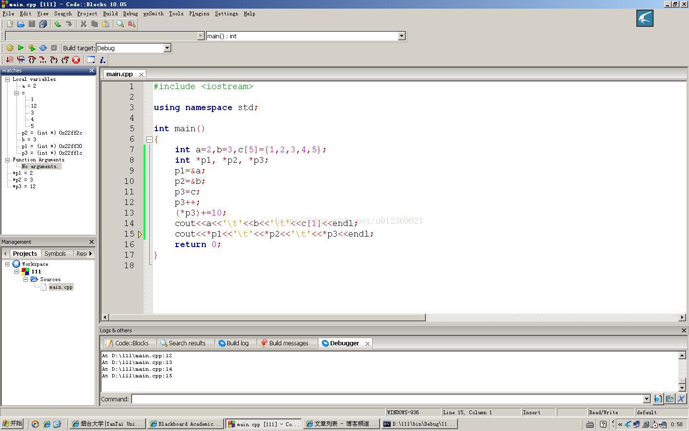Click the Save file icon
The image size is (689, 431).
click(x=32, y=24)
